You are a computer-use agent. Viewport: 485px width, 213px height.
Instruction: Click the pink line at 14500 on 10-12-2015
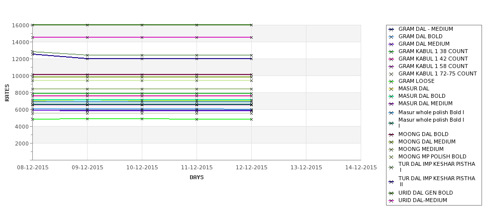click(x=142, y=37)
